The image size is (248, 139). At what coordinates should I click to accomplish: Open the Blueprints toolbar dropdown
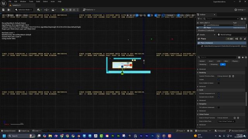pyautogui.click(x=46, y=10)
